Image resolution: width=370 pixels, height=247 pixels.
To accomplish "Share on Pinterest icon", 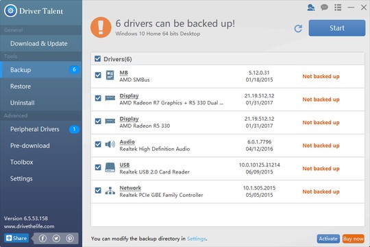I will click(x=70, y=239).
